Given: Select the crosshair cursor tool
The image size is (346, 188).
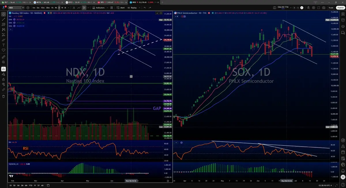Looking at the screenshot, I should tap(3, 14).
